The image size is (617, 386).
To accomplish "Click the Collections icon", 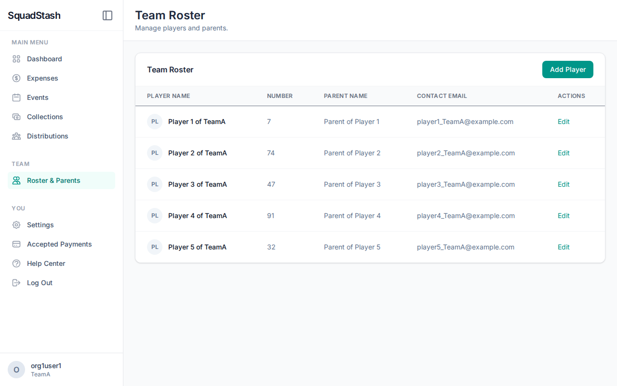I will click(x=15, y=116).
